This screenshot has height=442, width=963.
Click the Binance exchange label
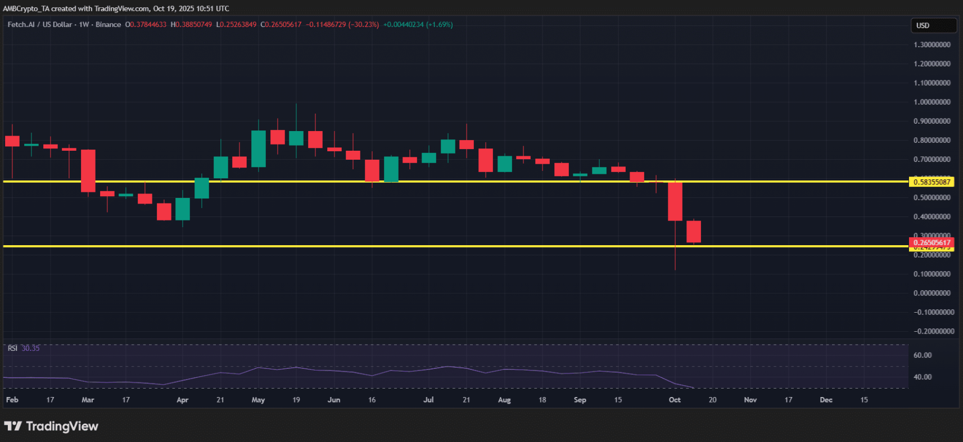(x=108, y=25)
